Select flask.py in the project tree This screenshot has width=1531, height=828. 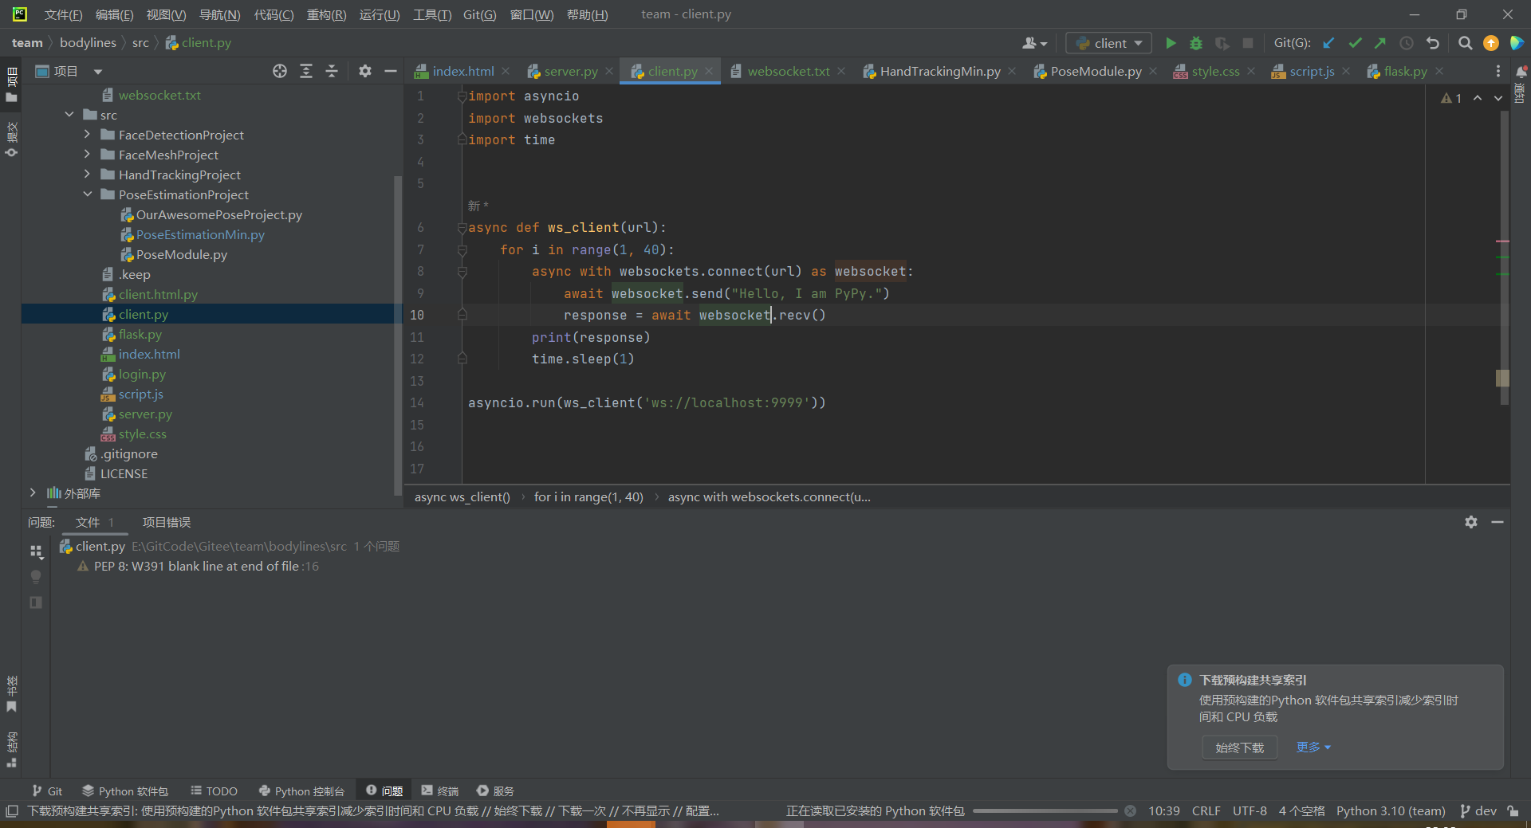tap(140, 334)
